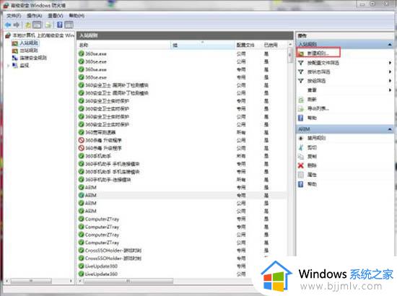Sort by the 名称 column header
397x296 pixels.
point(124,45)
